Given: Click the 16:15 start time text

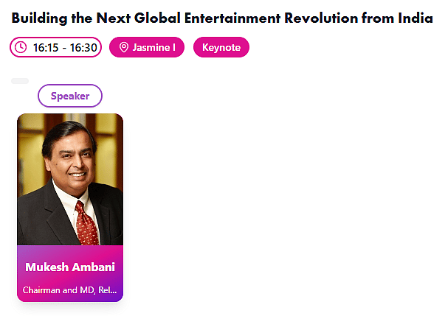Looking at the screenshot, I should coord(45,48).
